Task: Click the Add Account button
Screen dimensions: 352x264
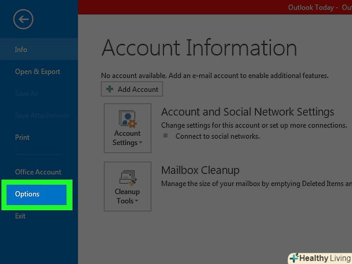Action: pyautogui.click(x=132, y=89)
